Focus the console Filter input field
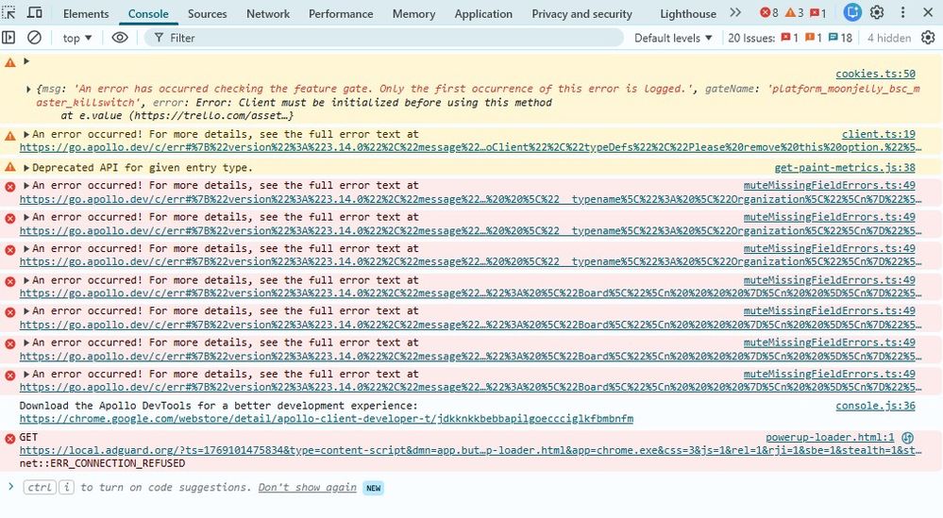 pyautogui.click(x=383, y=38)
